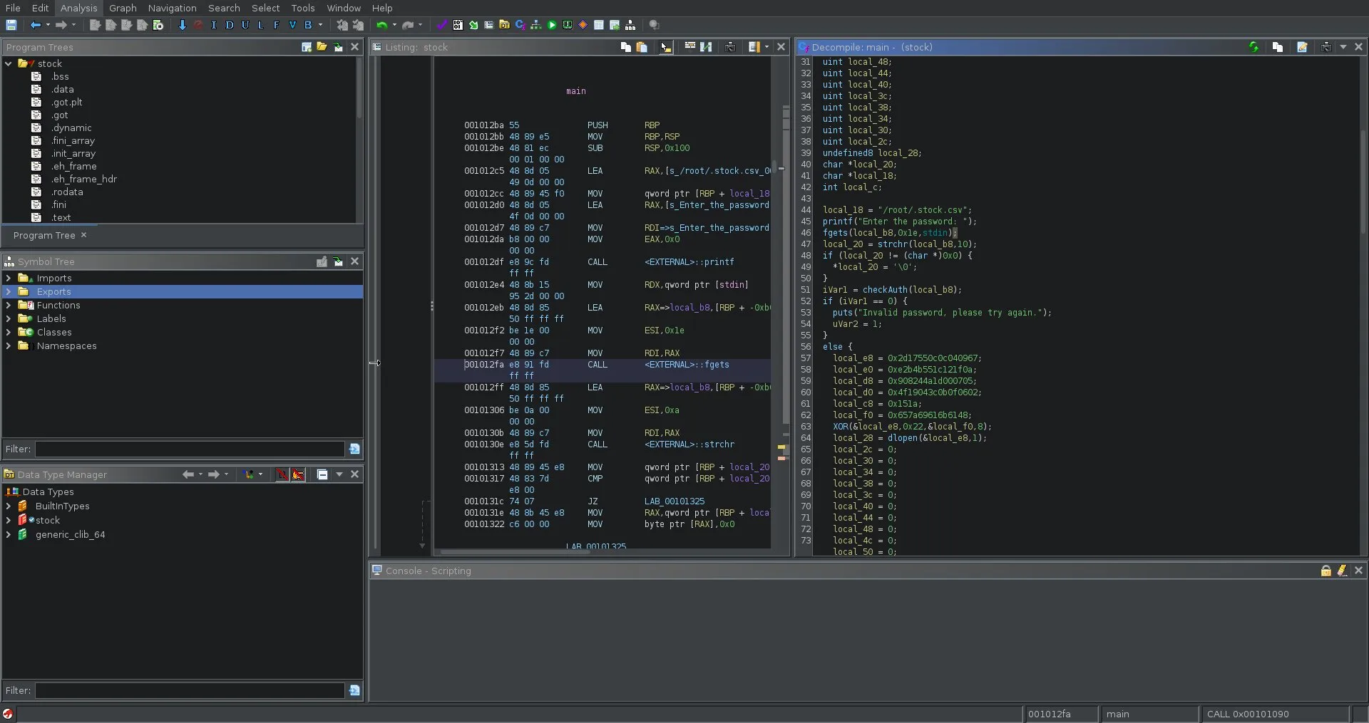Screen dimensions: 1369x723
Task: Click the purple checkmark icon in toolbar
Action: (x=441, y=25)
